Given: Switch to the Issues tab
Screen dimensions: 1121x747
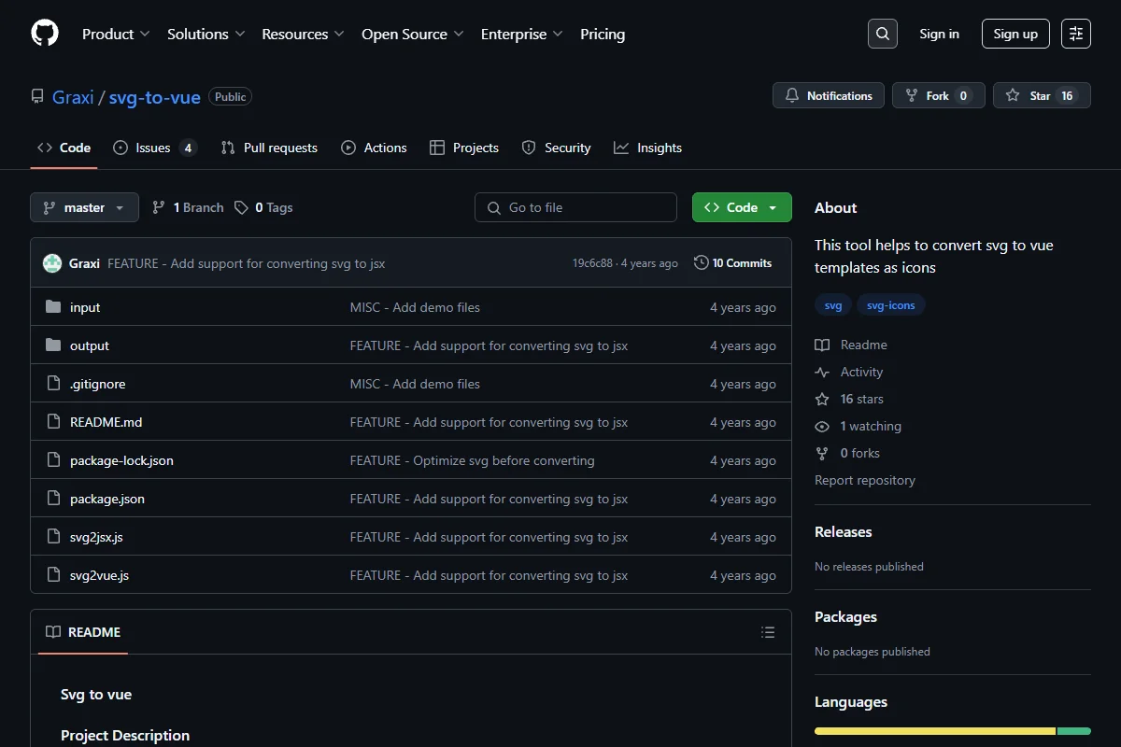Looking at the screenshot, I should (x=155, y=148).
